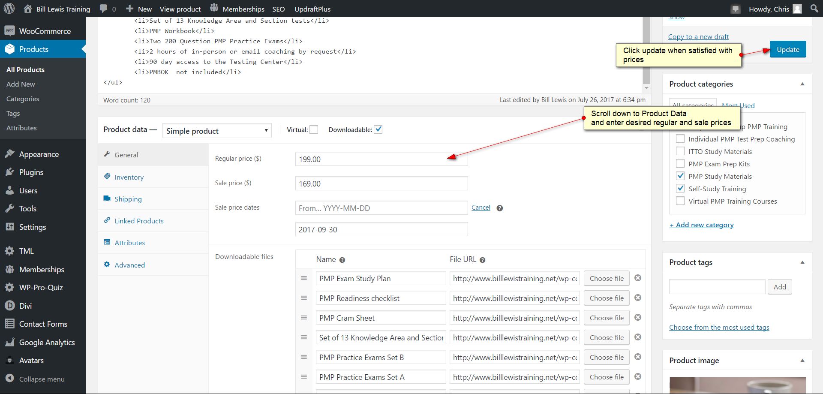Click help icon next to Sale price dates
The width and height of the screenshot is (823, 394).
499,208
